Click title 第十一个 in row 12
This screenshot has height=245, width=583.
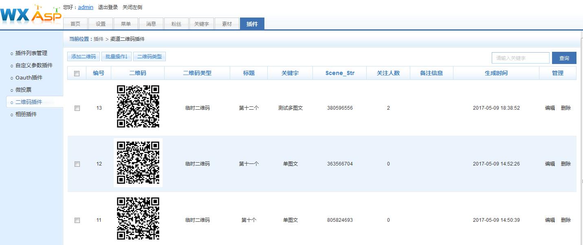[249, 164]
